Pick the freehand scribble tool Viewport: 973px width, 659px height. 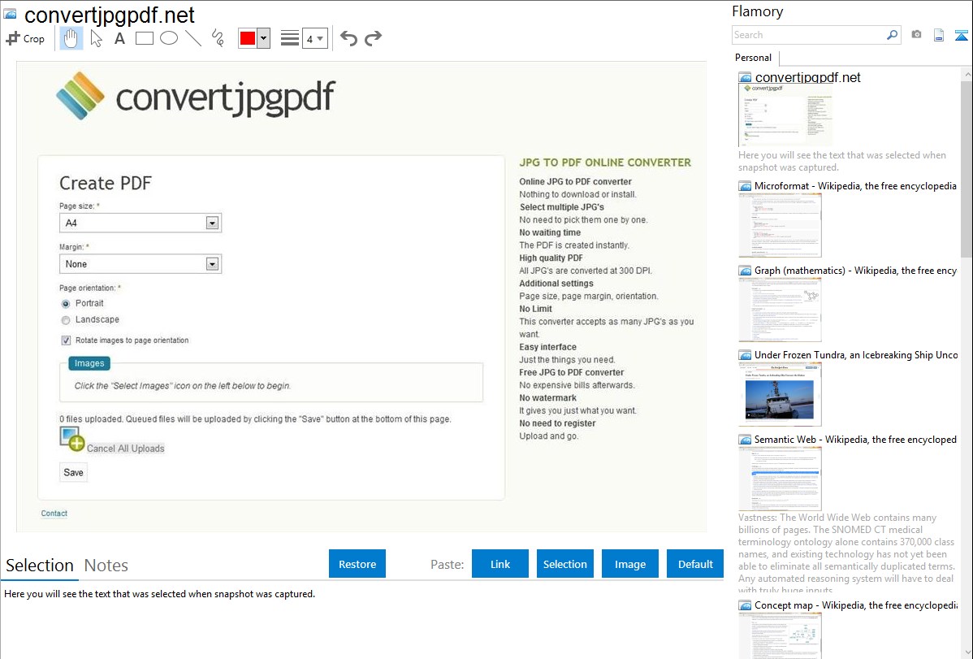218,38
